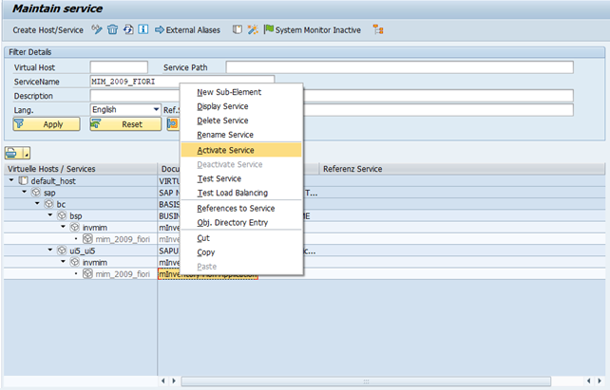The width and height of the screenshot is (610, 390).
Task: Choose Activate Service from context menu
Action: click(225, 150)
